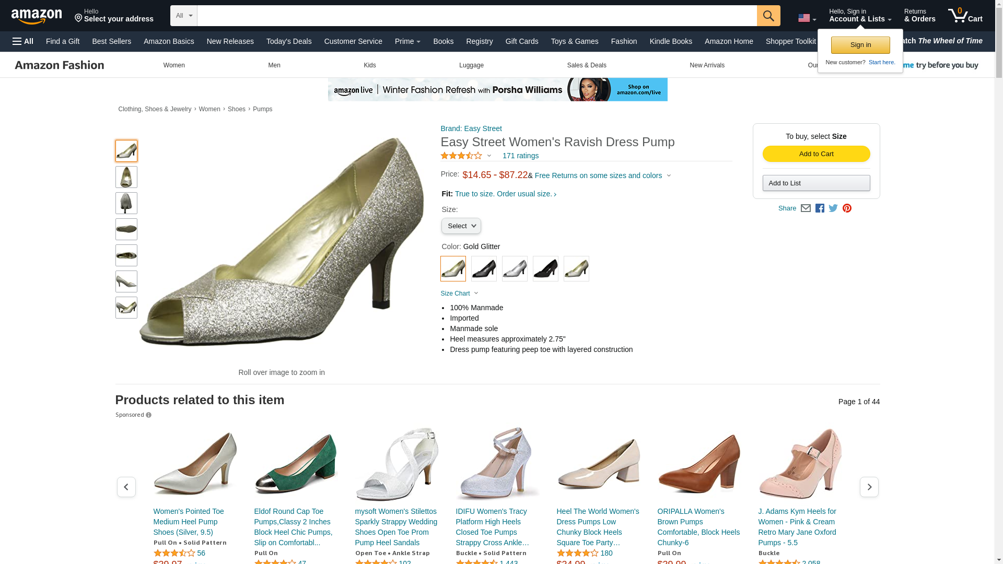Click the Add to Cart button
Screen dimensions: 1003x564
[816, 154]
